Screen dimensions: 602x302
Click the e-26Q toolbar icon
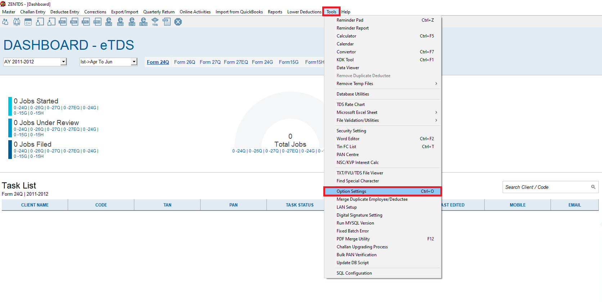[120, 22]
